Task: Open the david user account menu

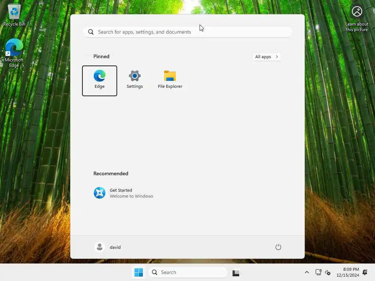Action: click(108, 247)
